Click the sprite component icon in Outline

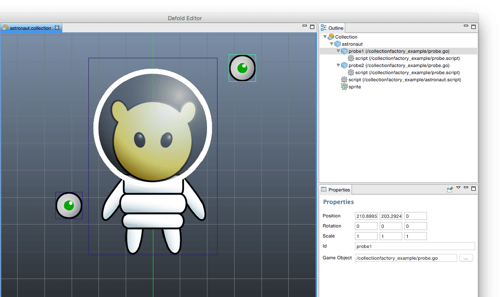(x=344, y=87)
